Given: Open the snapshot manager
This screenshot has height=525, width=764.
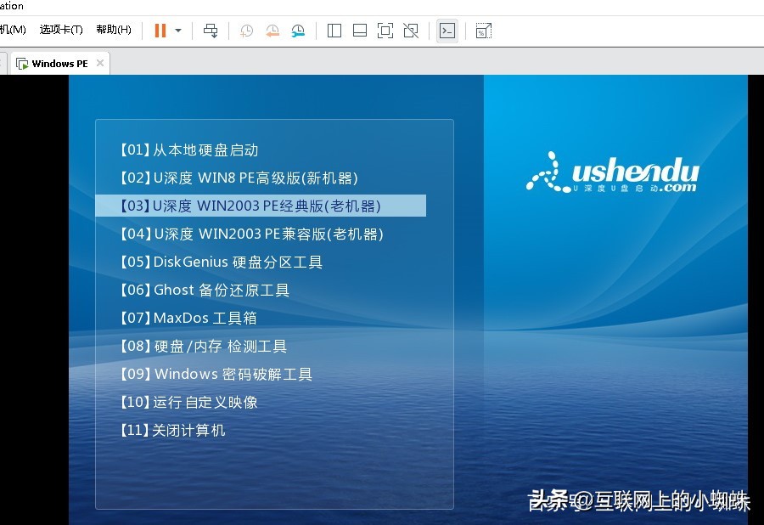Looking at the screenshot, I should click(298, 30).
